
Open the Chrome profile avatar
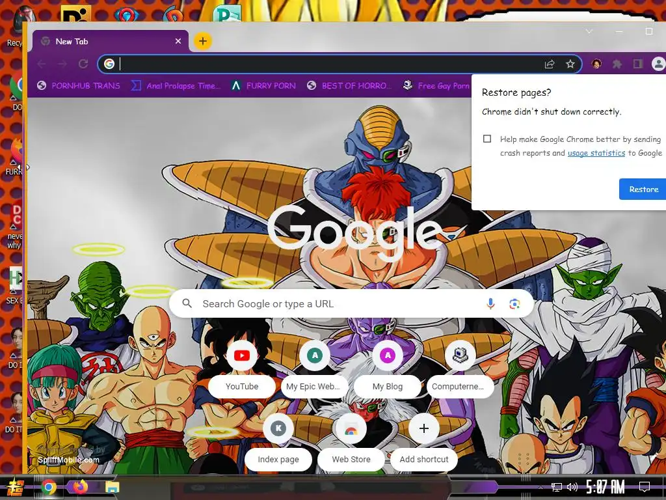[x=658, y=64]
